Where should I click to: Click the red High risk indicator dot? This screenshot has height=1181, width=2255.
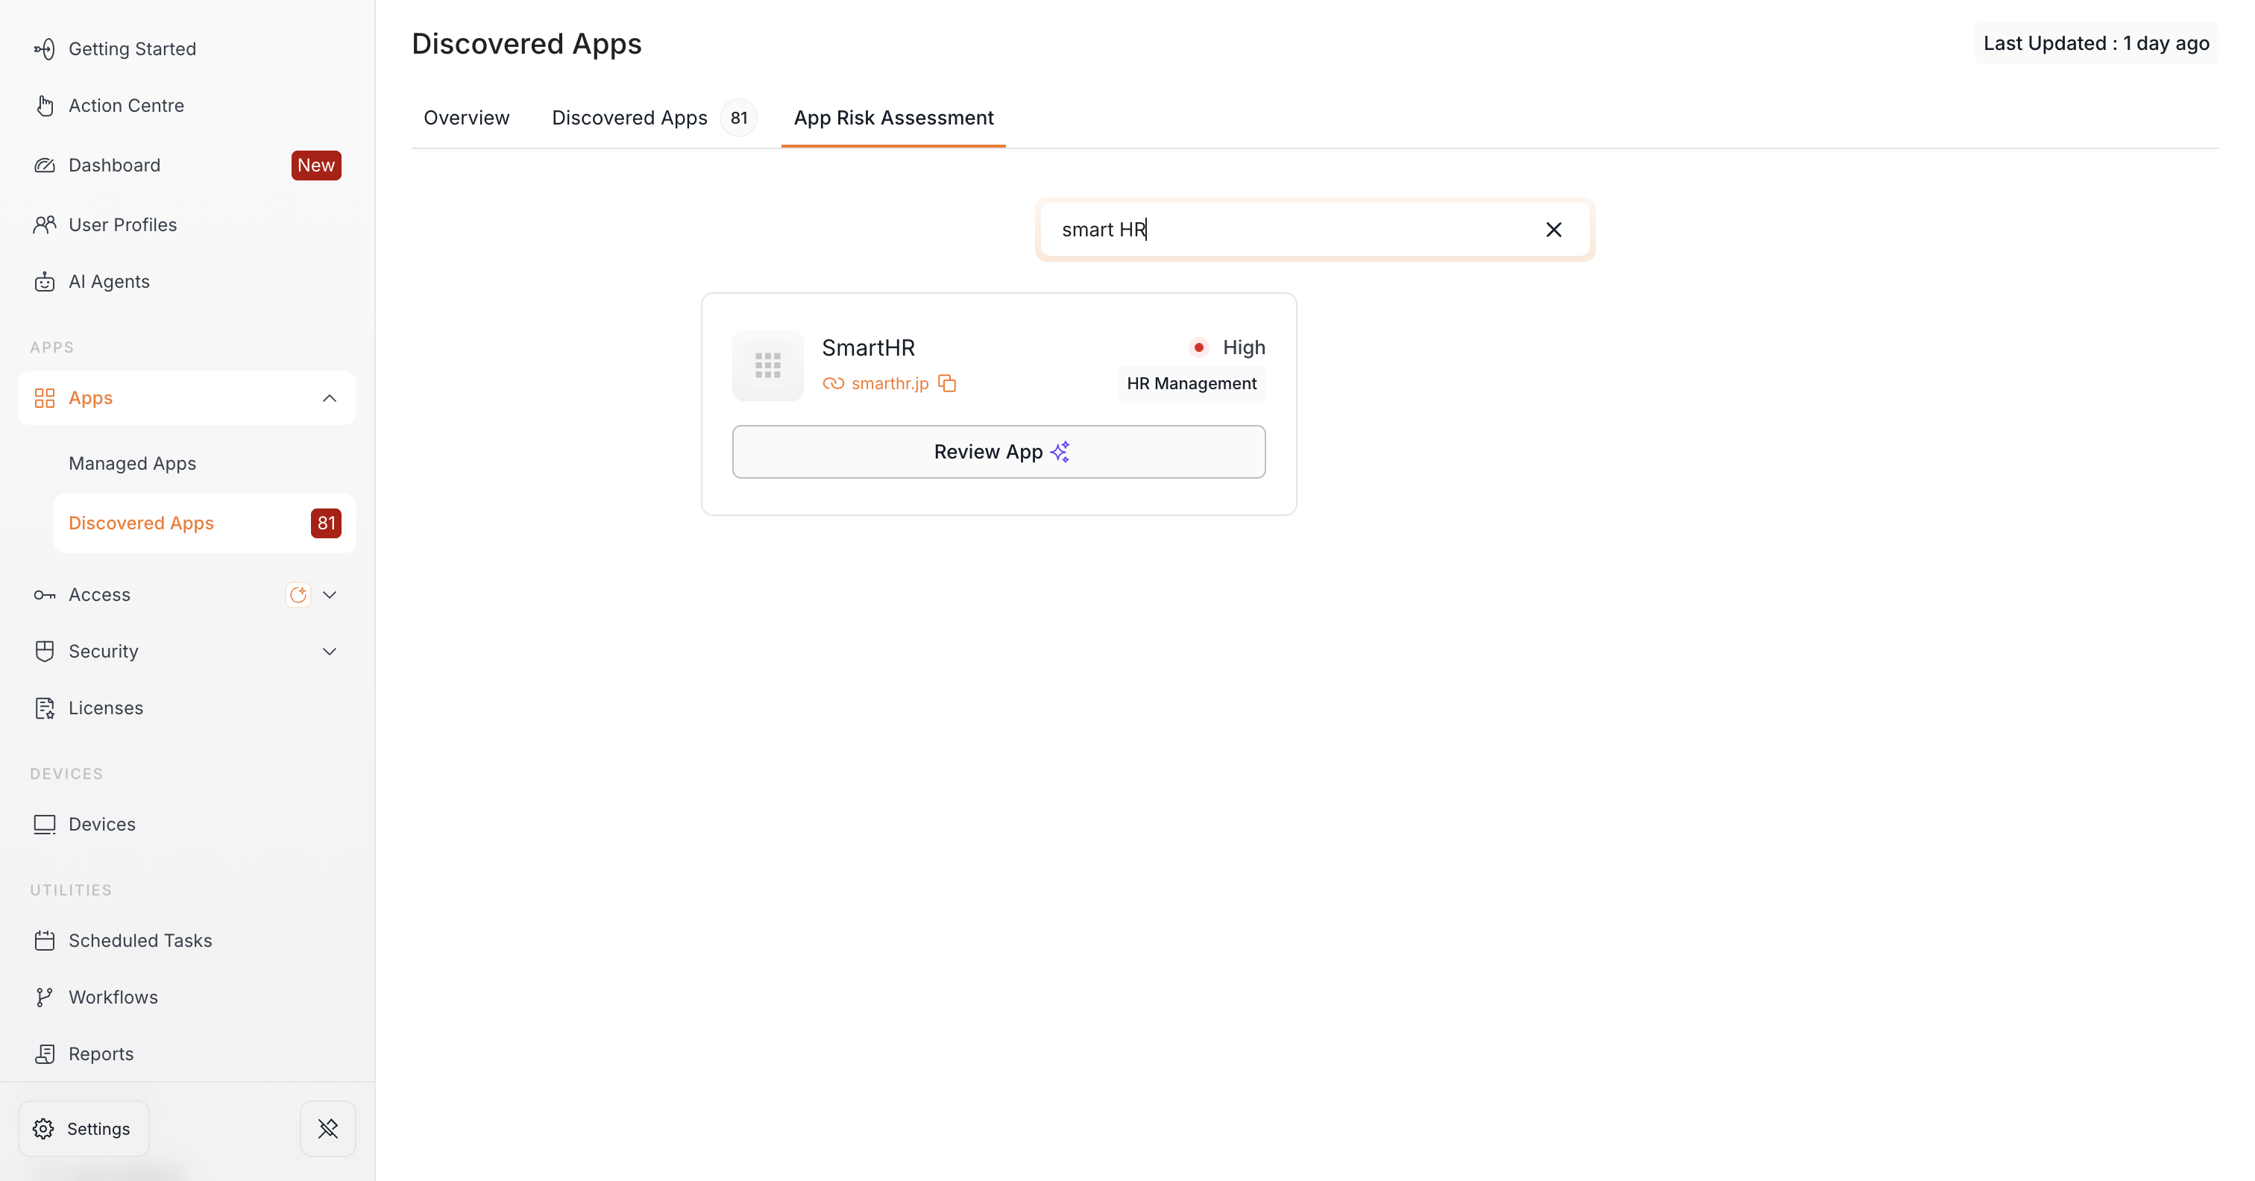pos(1199,348)
